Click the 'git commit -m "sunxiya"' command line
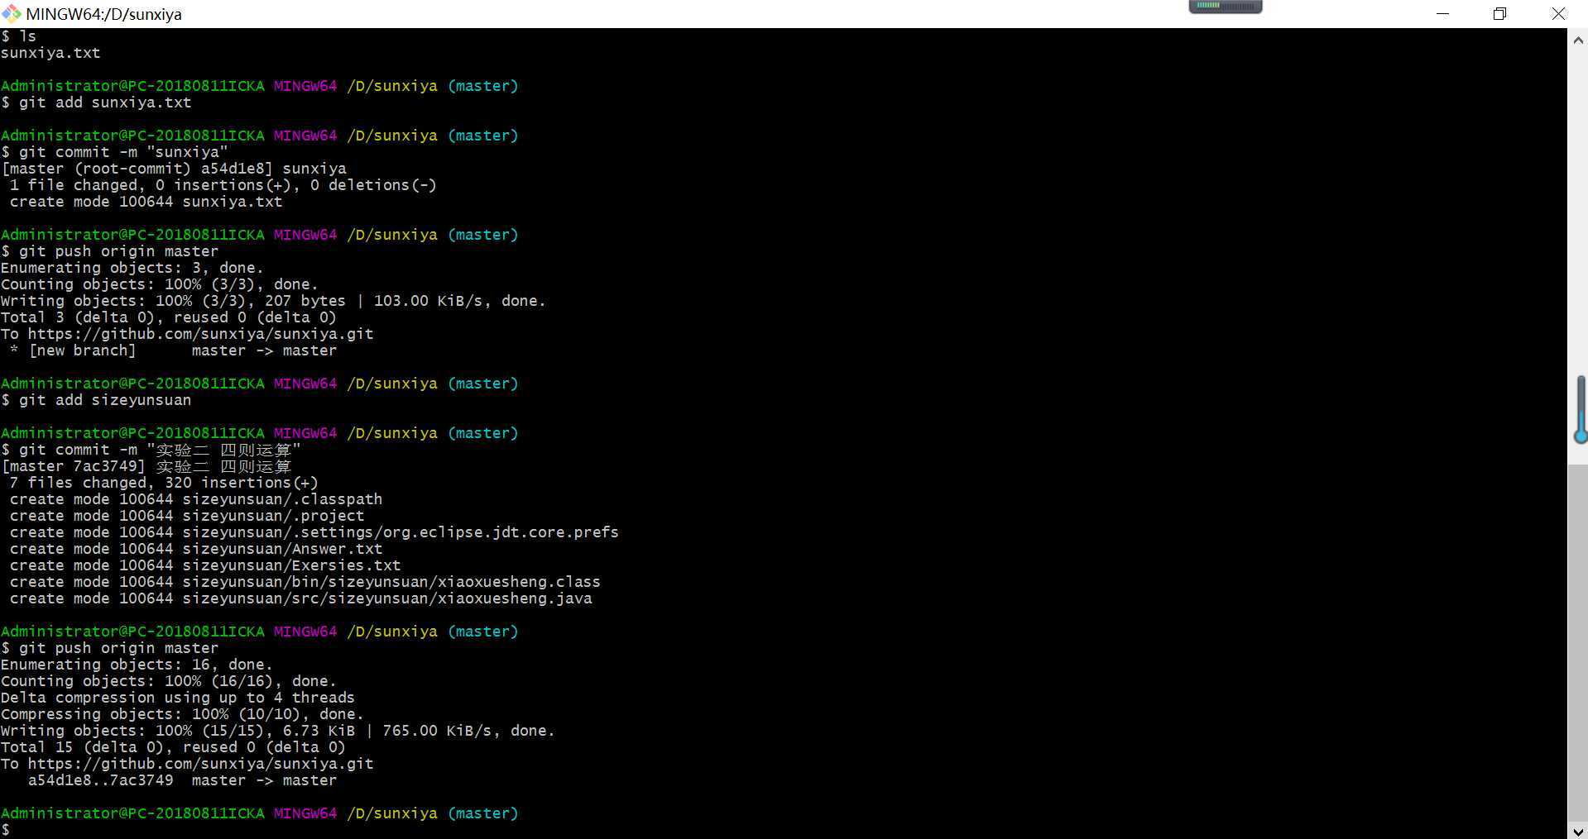 [x=114, y=152]
